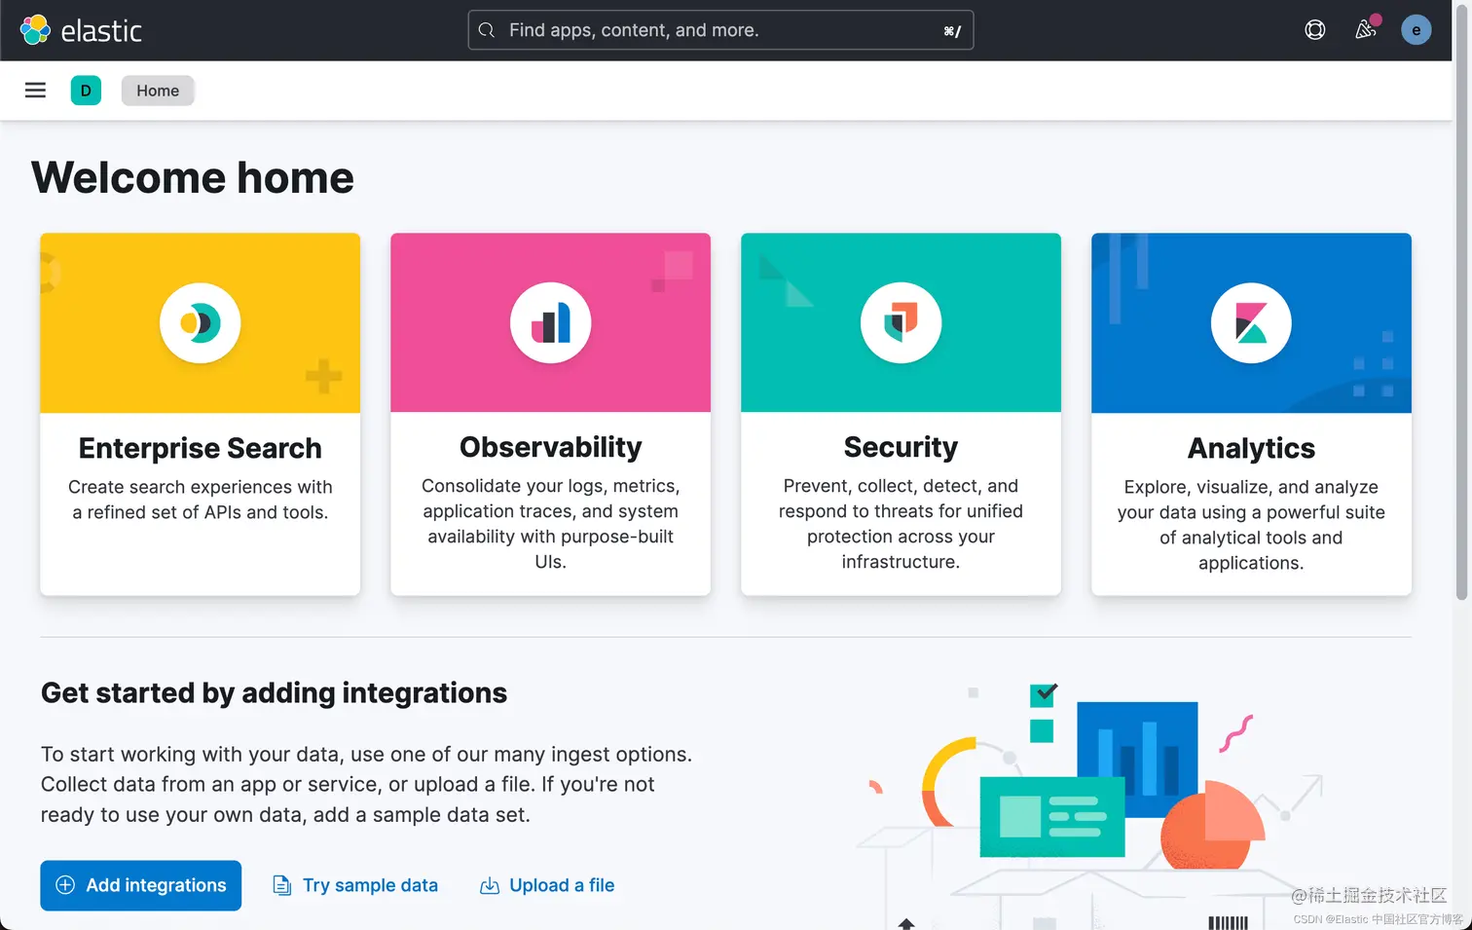Click the Observability pink card image

[x=551, y=322]
